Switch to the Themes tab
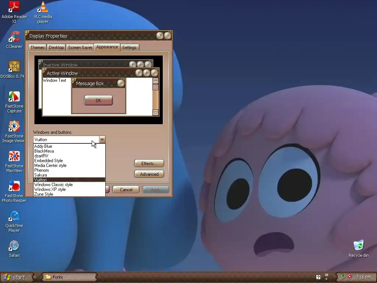Screen dimensions: 377x283 tap(38, 48)
